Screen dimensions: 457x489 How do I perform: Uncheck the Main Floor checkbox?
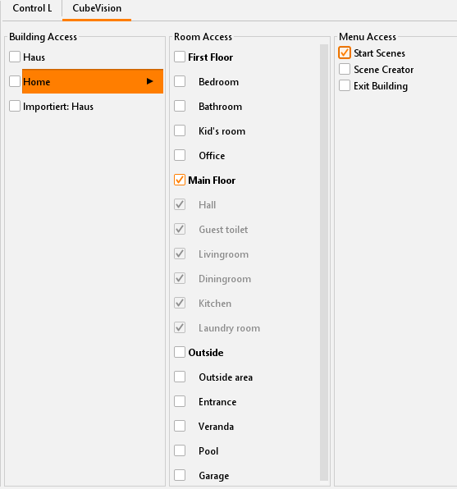(180, 180)
